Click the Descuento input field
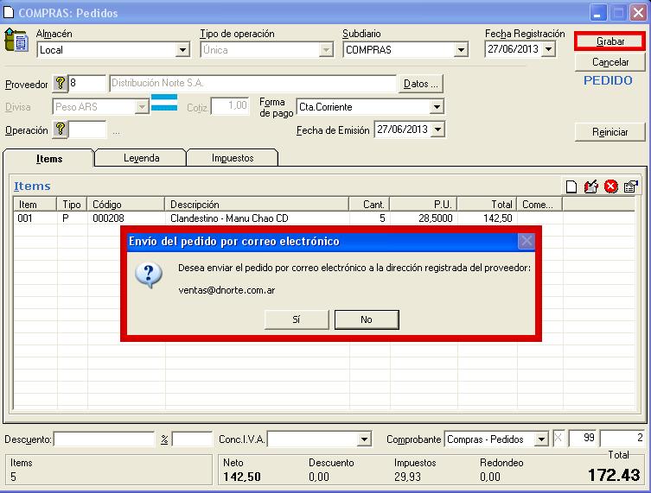651x493 pixels. click(x=104, y=439)
